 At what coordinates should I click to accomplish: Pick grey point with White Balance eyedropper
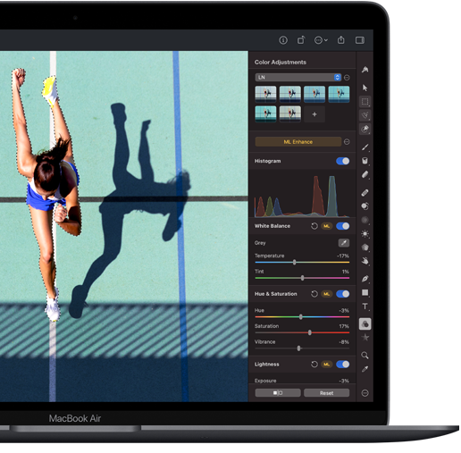[x=344, y=243]
